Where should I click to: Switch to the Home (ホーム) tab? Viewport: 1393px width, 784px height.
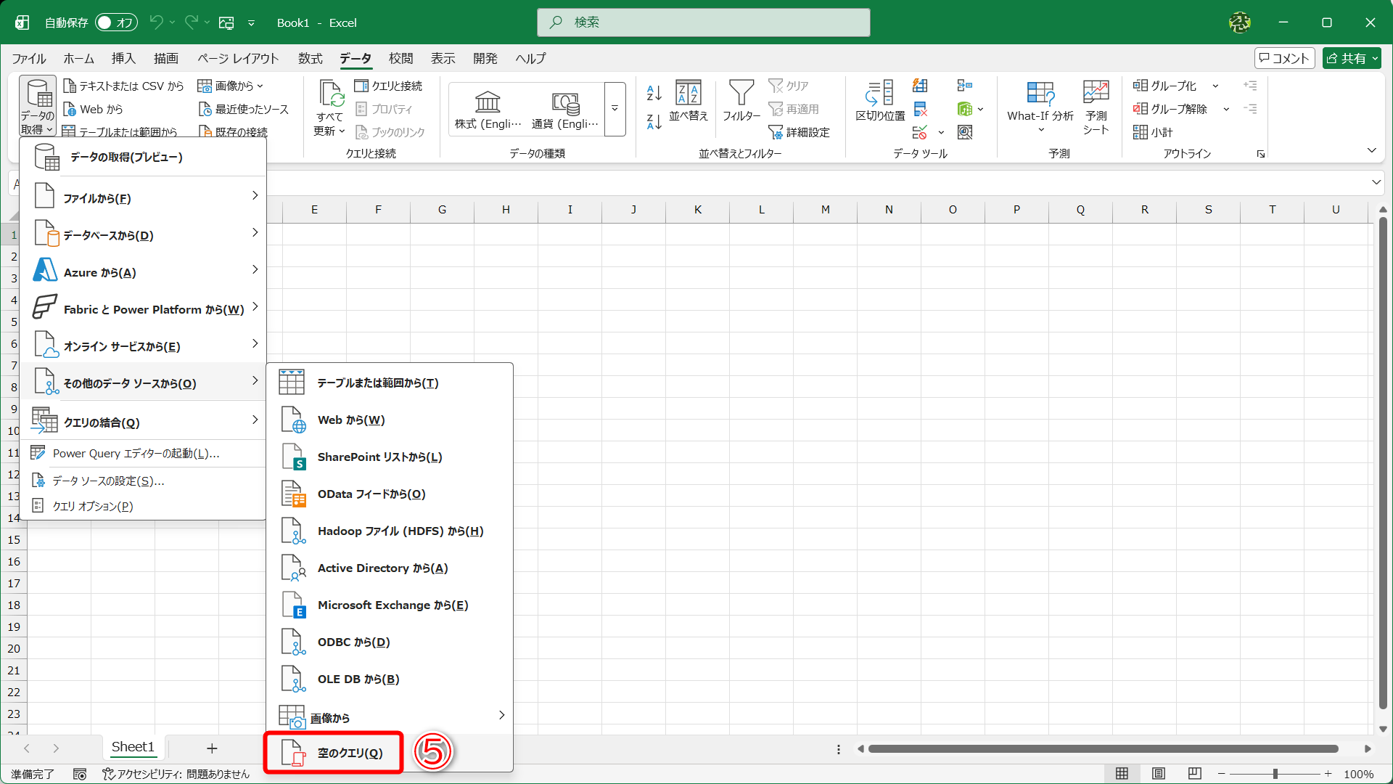(78, 58)
